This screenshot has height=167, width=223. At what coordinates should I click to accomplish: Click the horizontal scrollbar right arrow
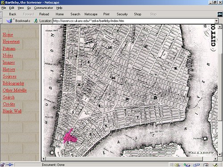coord(215,159)
